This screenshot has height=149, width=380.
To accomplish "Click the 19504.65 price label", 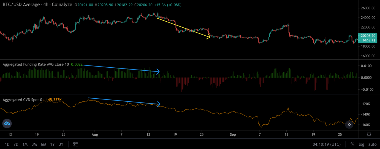I will [x=368, y=41].
